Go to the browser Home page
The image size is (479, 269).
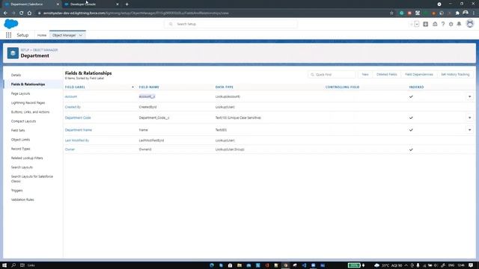click(x=29, y=13)
